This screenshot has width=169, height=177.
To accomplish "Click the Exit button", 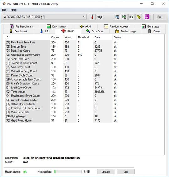I will click(x=160, y=17).
